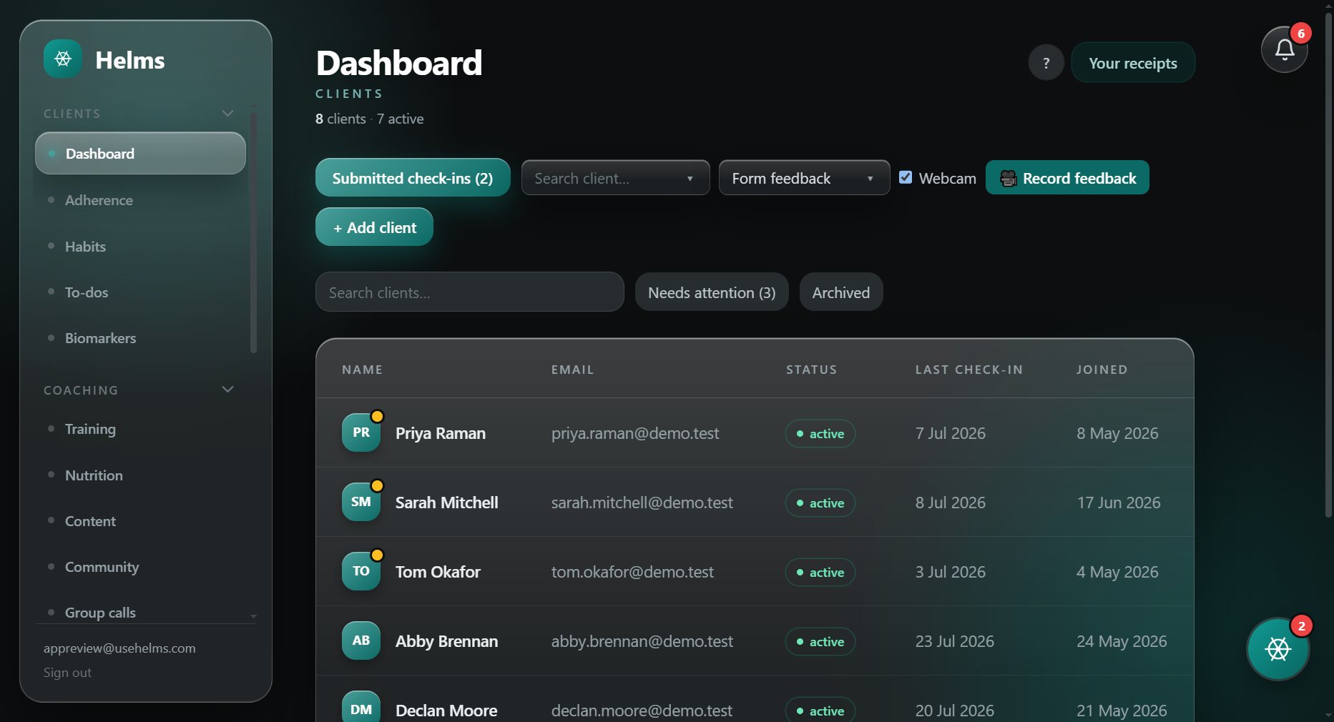This screenshot has height=722, width=1334.
Task: Open Habits in the sidebar
Action: 85,247
